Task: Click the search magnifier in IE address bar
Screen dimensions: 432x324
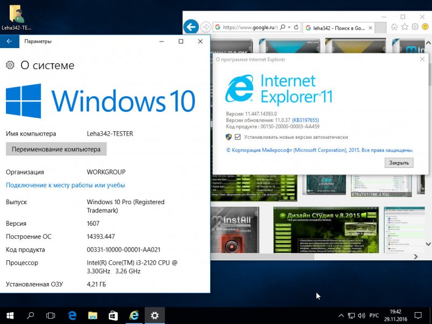Action: pyautogui.click(x=282, y=28)
